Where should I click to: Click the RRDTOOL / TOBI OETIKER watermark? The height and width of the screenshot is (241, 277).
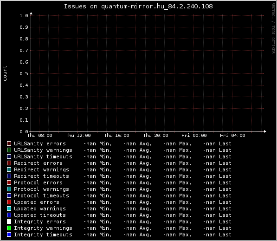pyautogui.click(x=273, y=28)
